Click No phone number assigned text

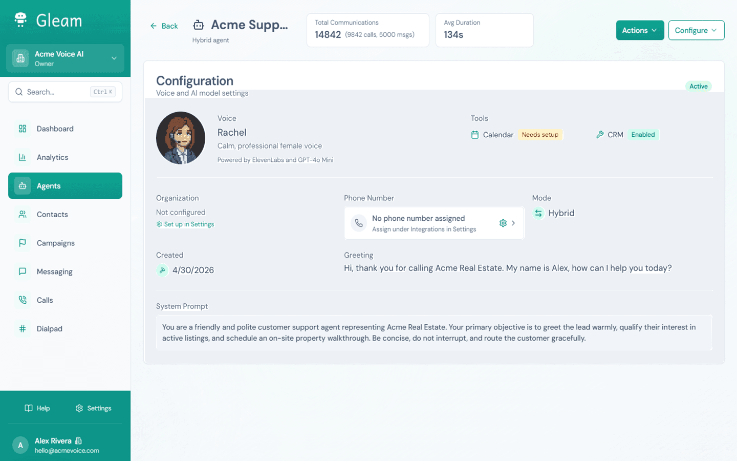[418, 218]
